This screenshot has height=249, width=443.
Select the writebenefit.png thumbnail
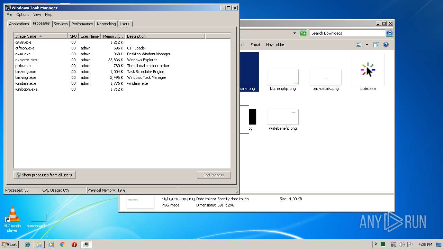(x=283, y=117)
